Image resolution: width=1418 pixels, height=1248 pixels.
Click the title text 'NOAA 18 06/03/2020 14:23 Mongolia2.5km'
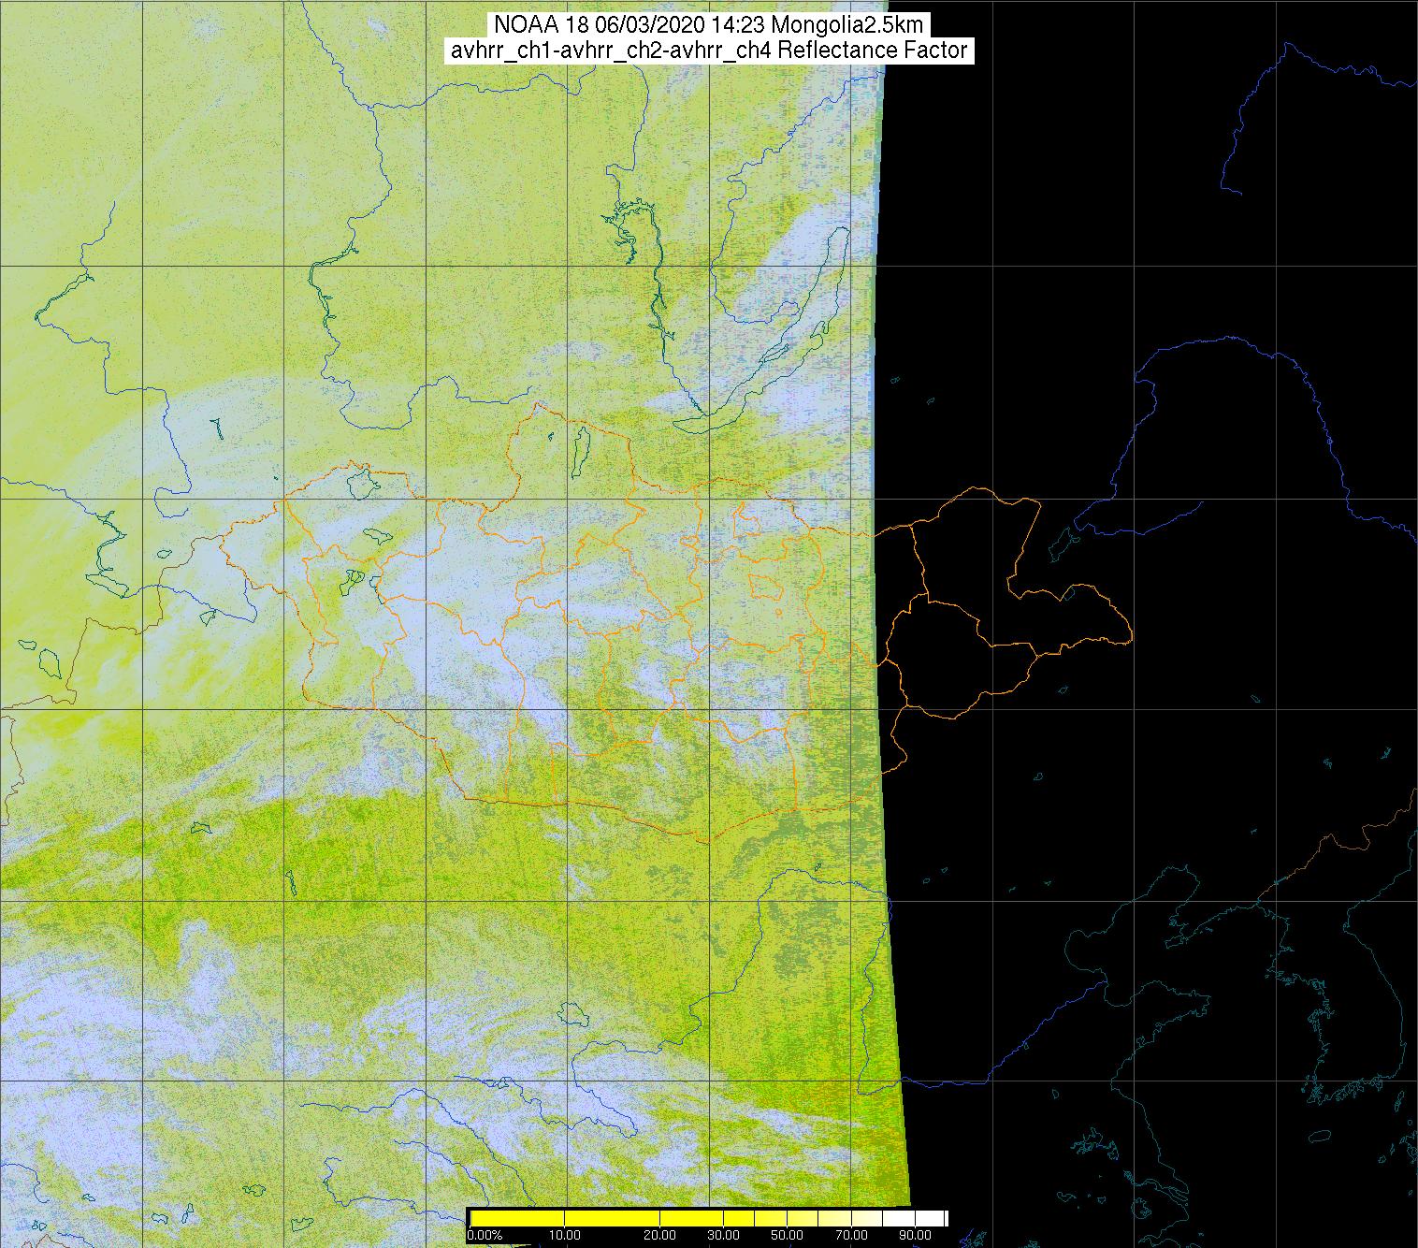coord(709,25)
